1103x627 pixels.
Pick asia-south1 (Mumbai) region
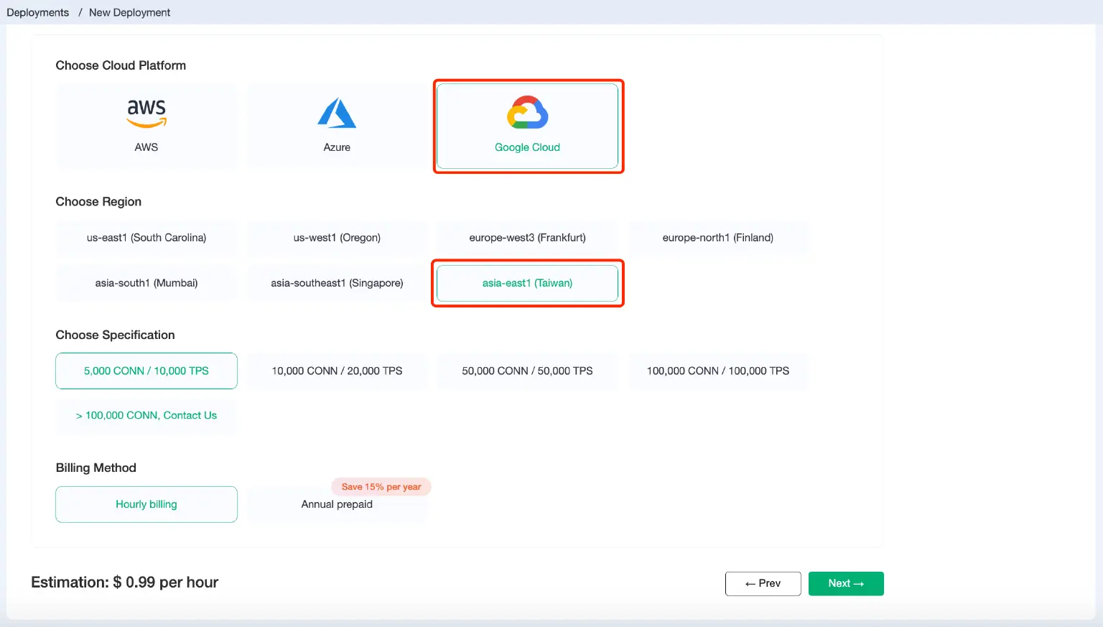point(146,283)
